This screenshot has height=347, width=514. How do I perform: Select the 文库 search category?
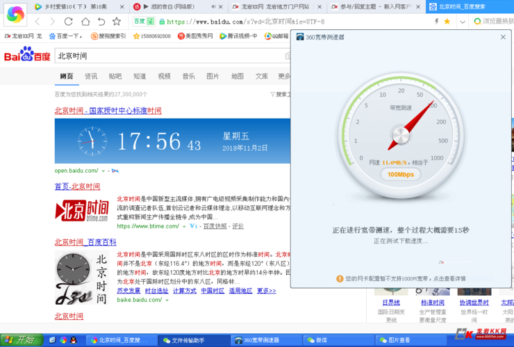(262, 76)
